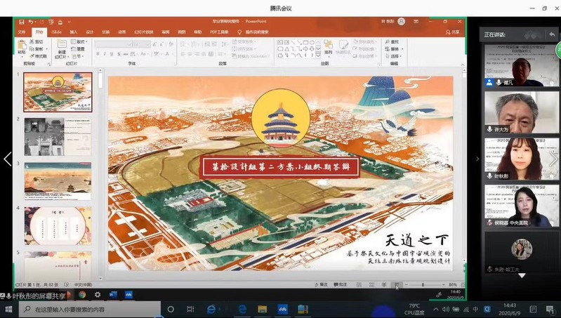Open File Explorer from Windows taskbar
This screenshot has height=318, width=561.
pyautogui.click(x=262, y=309)
